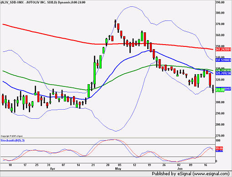Screen dimensions: 232x177
Task: Click the 370.00 price axis label
Action: pos(220,24)
